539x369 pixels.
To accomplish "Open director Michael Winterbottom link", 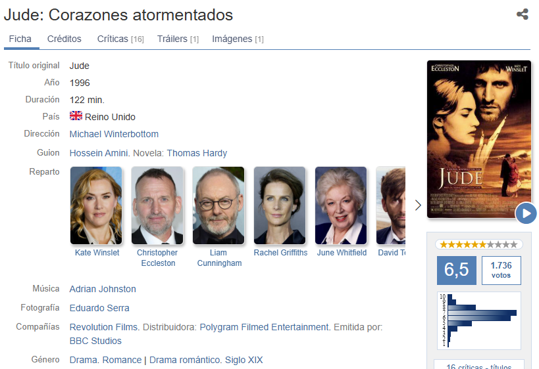I will click(x=114, y=134).
